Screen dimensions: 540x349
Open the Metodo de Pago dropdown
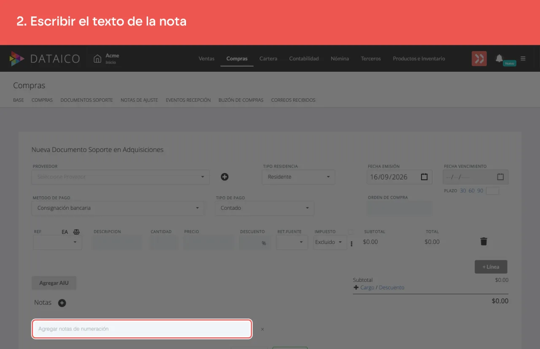tap(118, 208)
